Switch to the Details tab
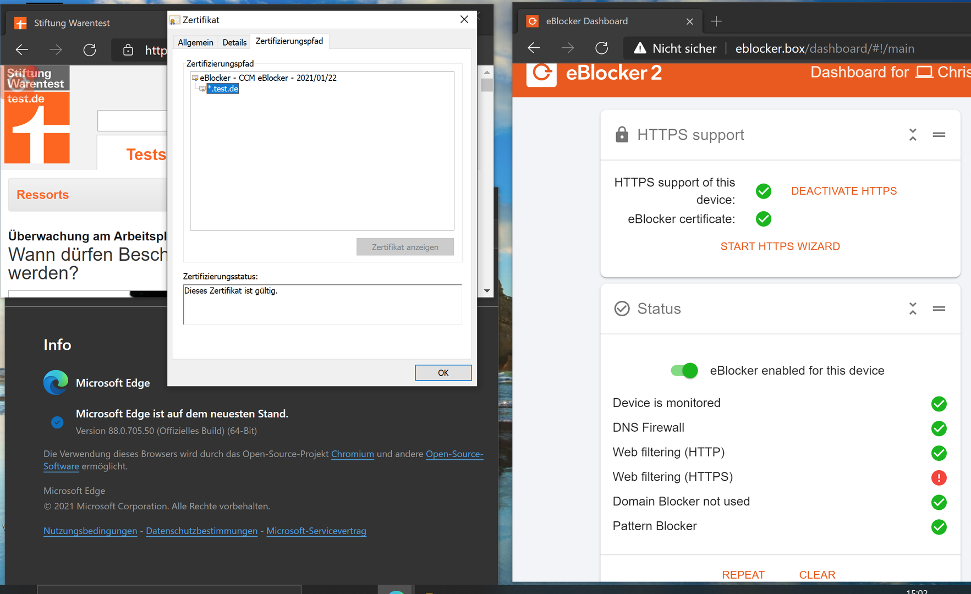The width and height of the screenshot is (971, 594). tap(234, 42)
